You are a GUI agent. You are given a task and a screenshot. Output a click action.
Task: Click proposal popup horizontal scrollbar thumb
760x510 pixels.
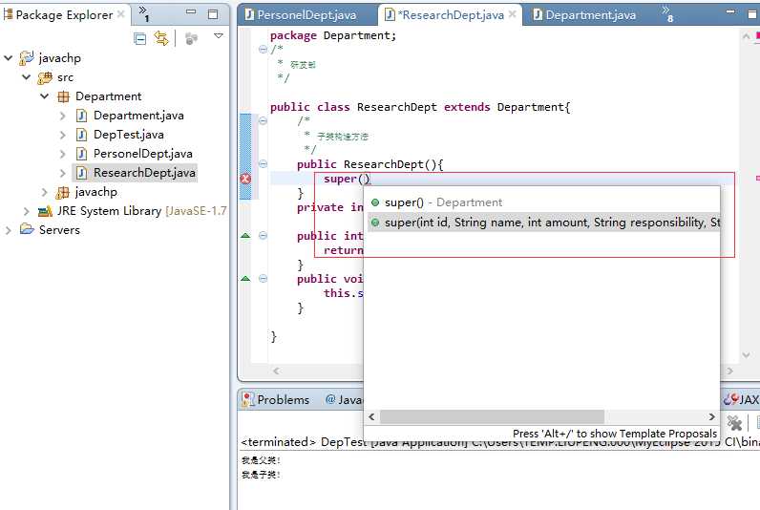pyautogui.click(x=493, y=417)
